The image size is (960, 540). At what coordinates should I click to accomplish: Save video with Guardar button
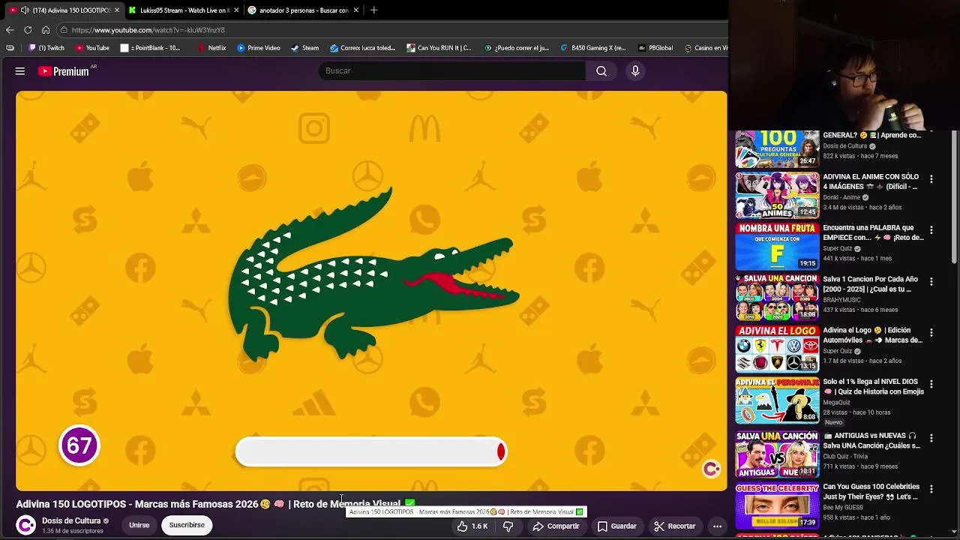click(616, 526)
